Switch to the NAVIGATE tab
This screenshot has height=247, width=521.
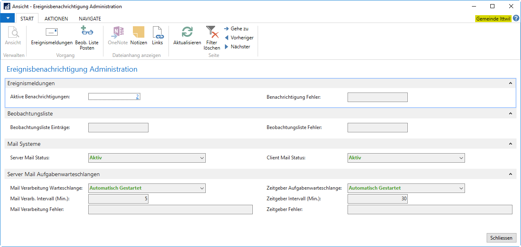(90, 18)
